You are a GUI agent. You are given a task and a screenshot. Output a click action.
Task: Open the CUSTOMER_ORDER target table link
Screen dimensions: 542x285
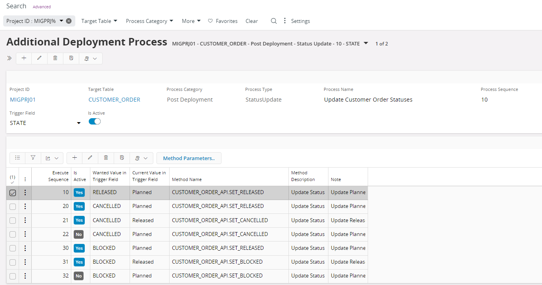click(x=114, y=100)
